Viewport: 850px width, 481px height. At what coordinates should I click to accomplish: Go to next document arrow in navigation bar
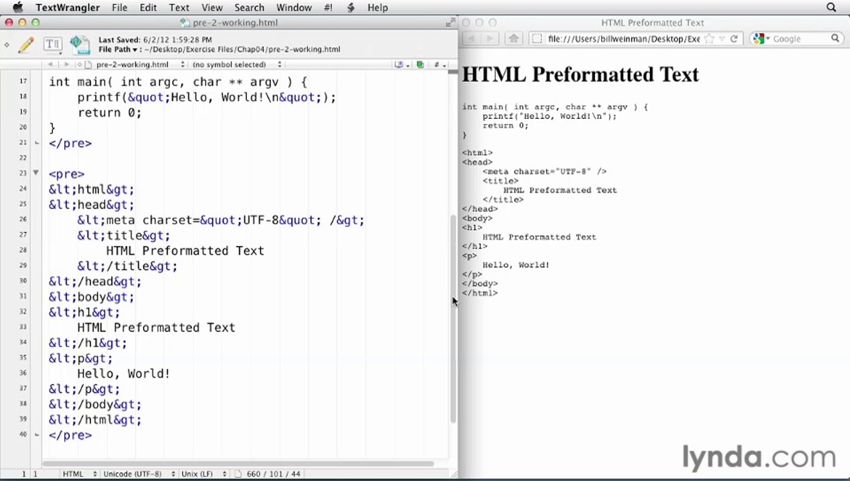66,65
